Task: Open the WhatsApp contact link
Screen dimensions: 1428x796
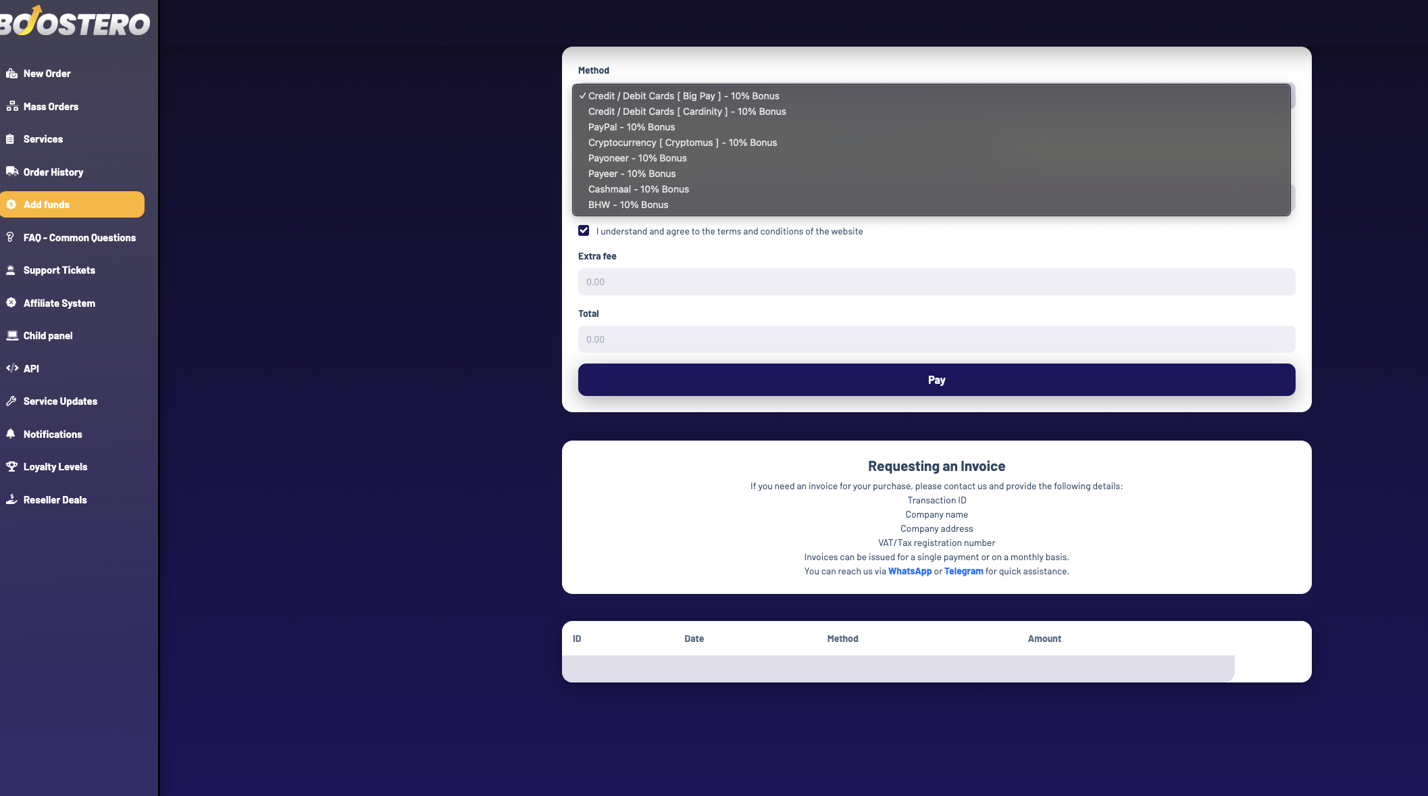Action: click(909, 572)
